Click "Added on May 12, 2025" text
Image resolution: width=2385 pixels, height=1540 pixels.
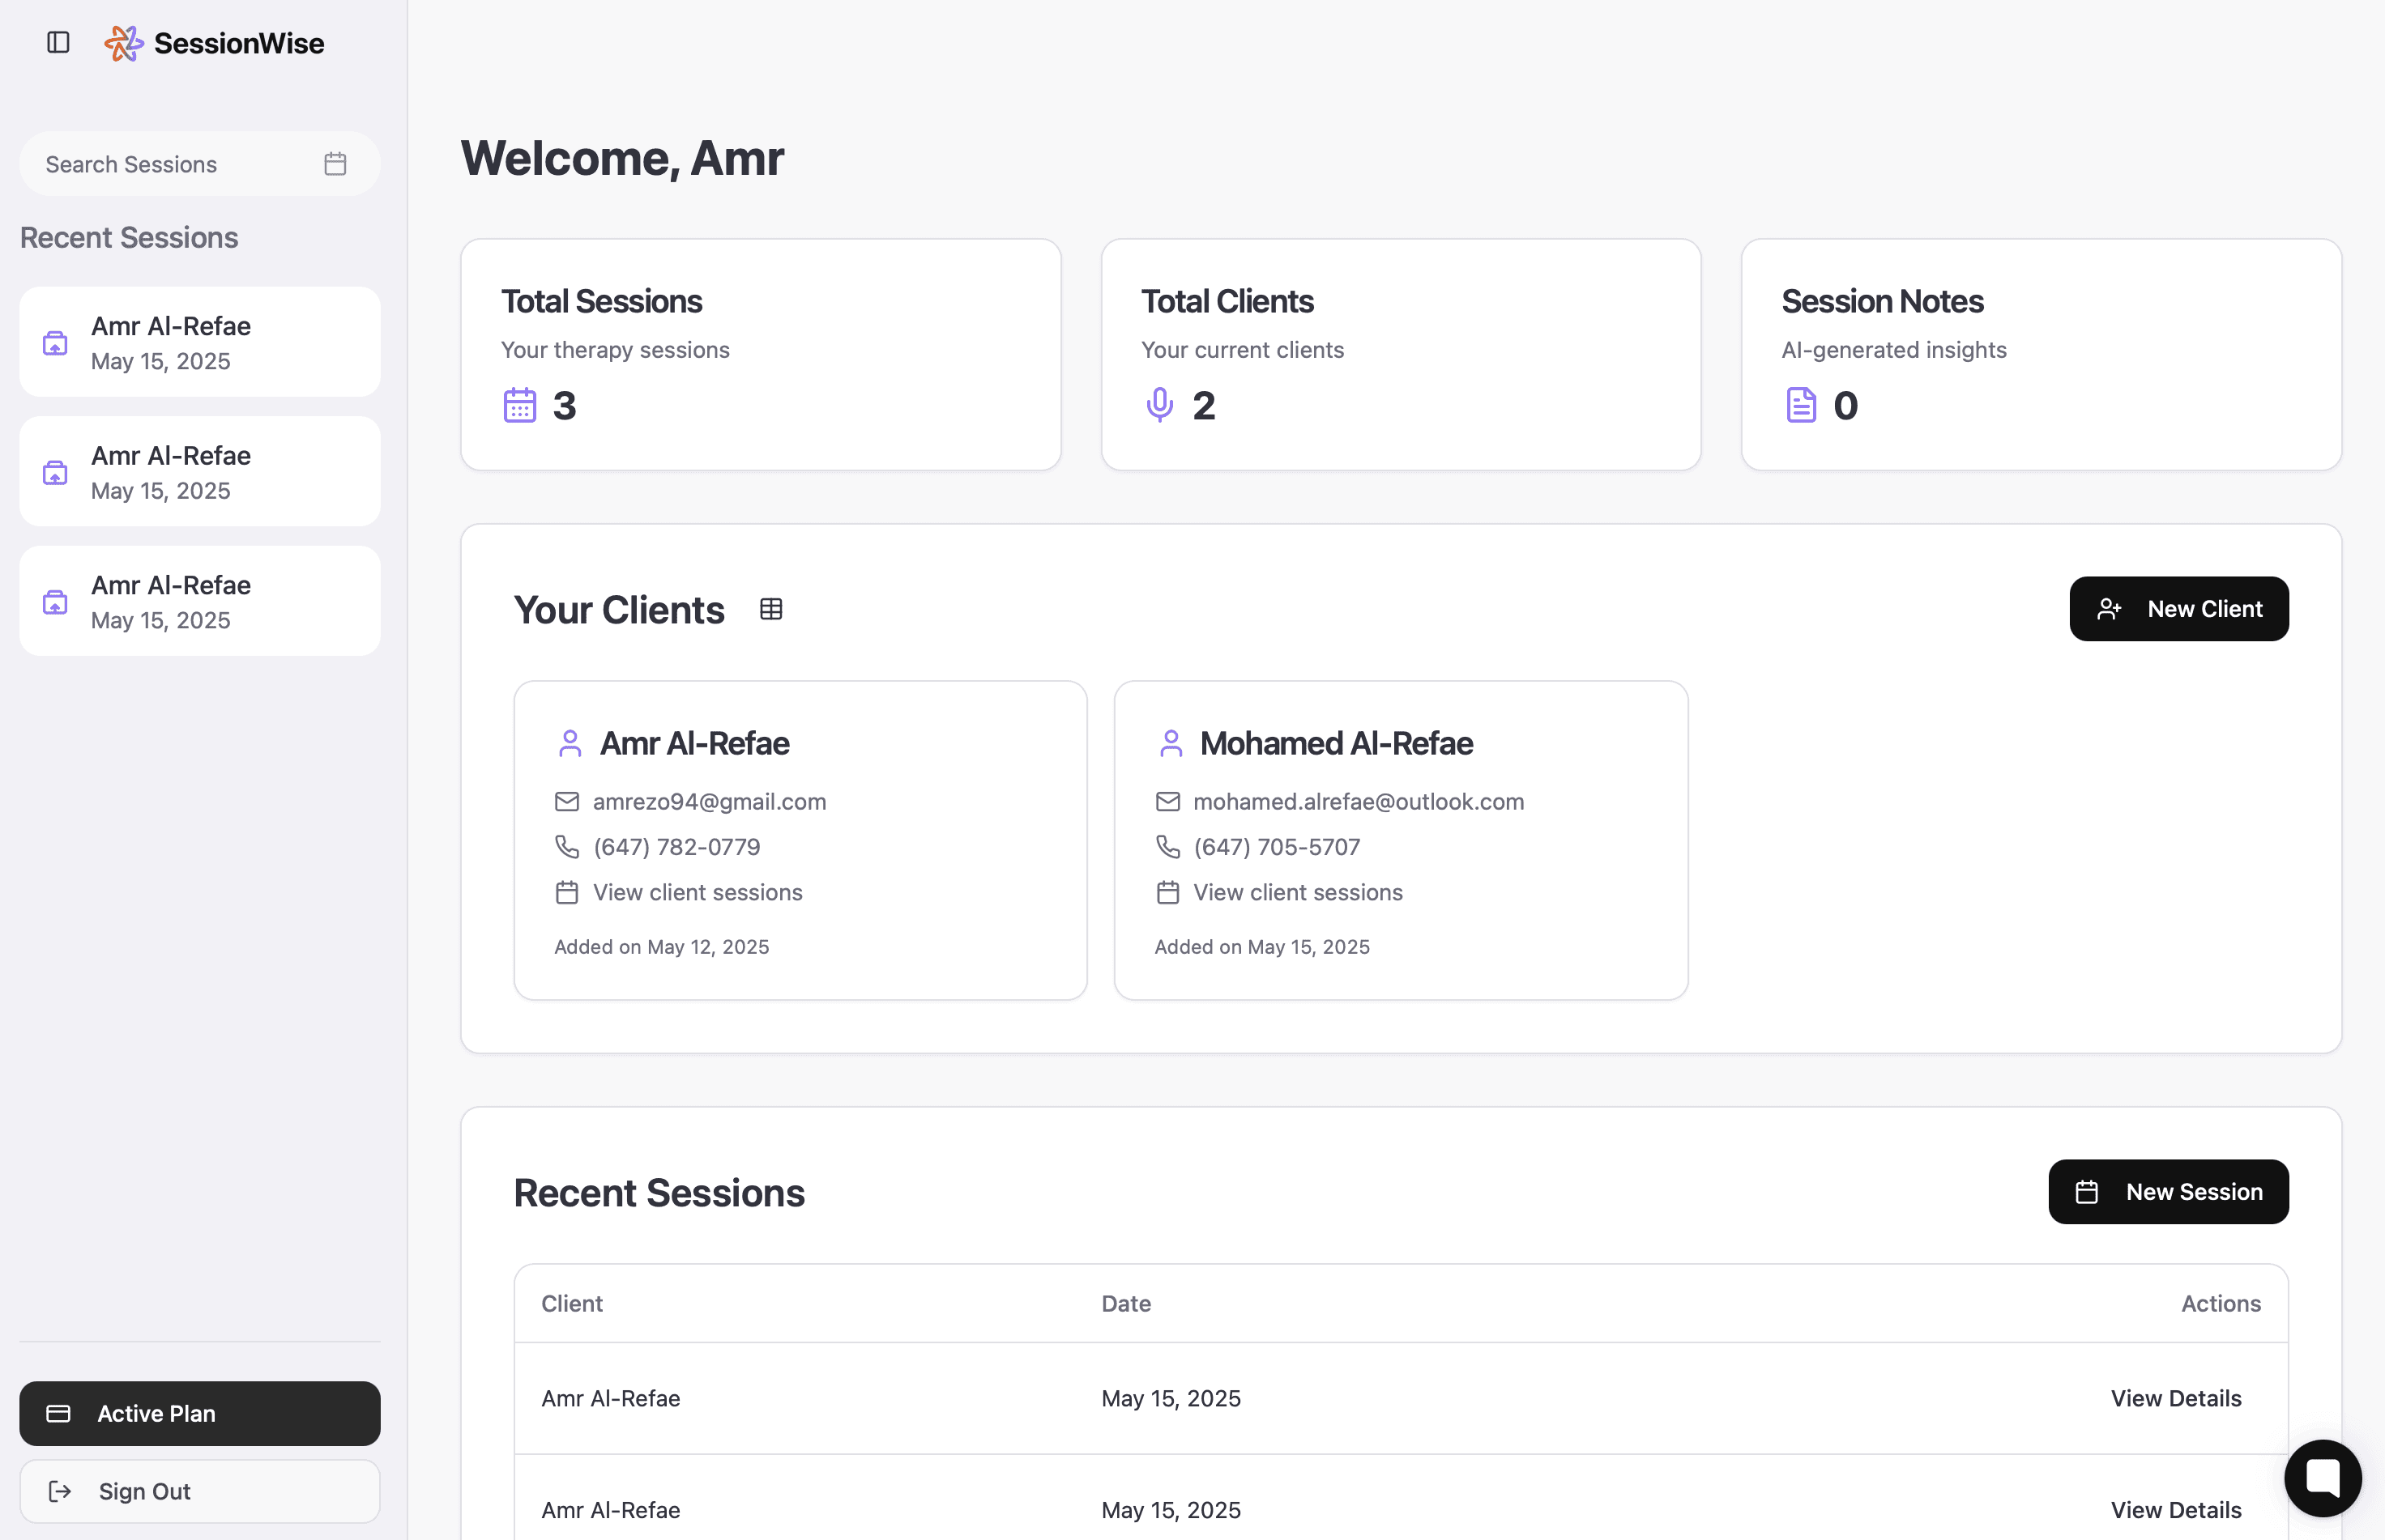tap(661, 947)
